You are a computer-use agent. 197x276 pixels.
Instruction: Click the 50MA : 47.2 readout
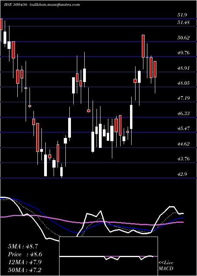24,270
